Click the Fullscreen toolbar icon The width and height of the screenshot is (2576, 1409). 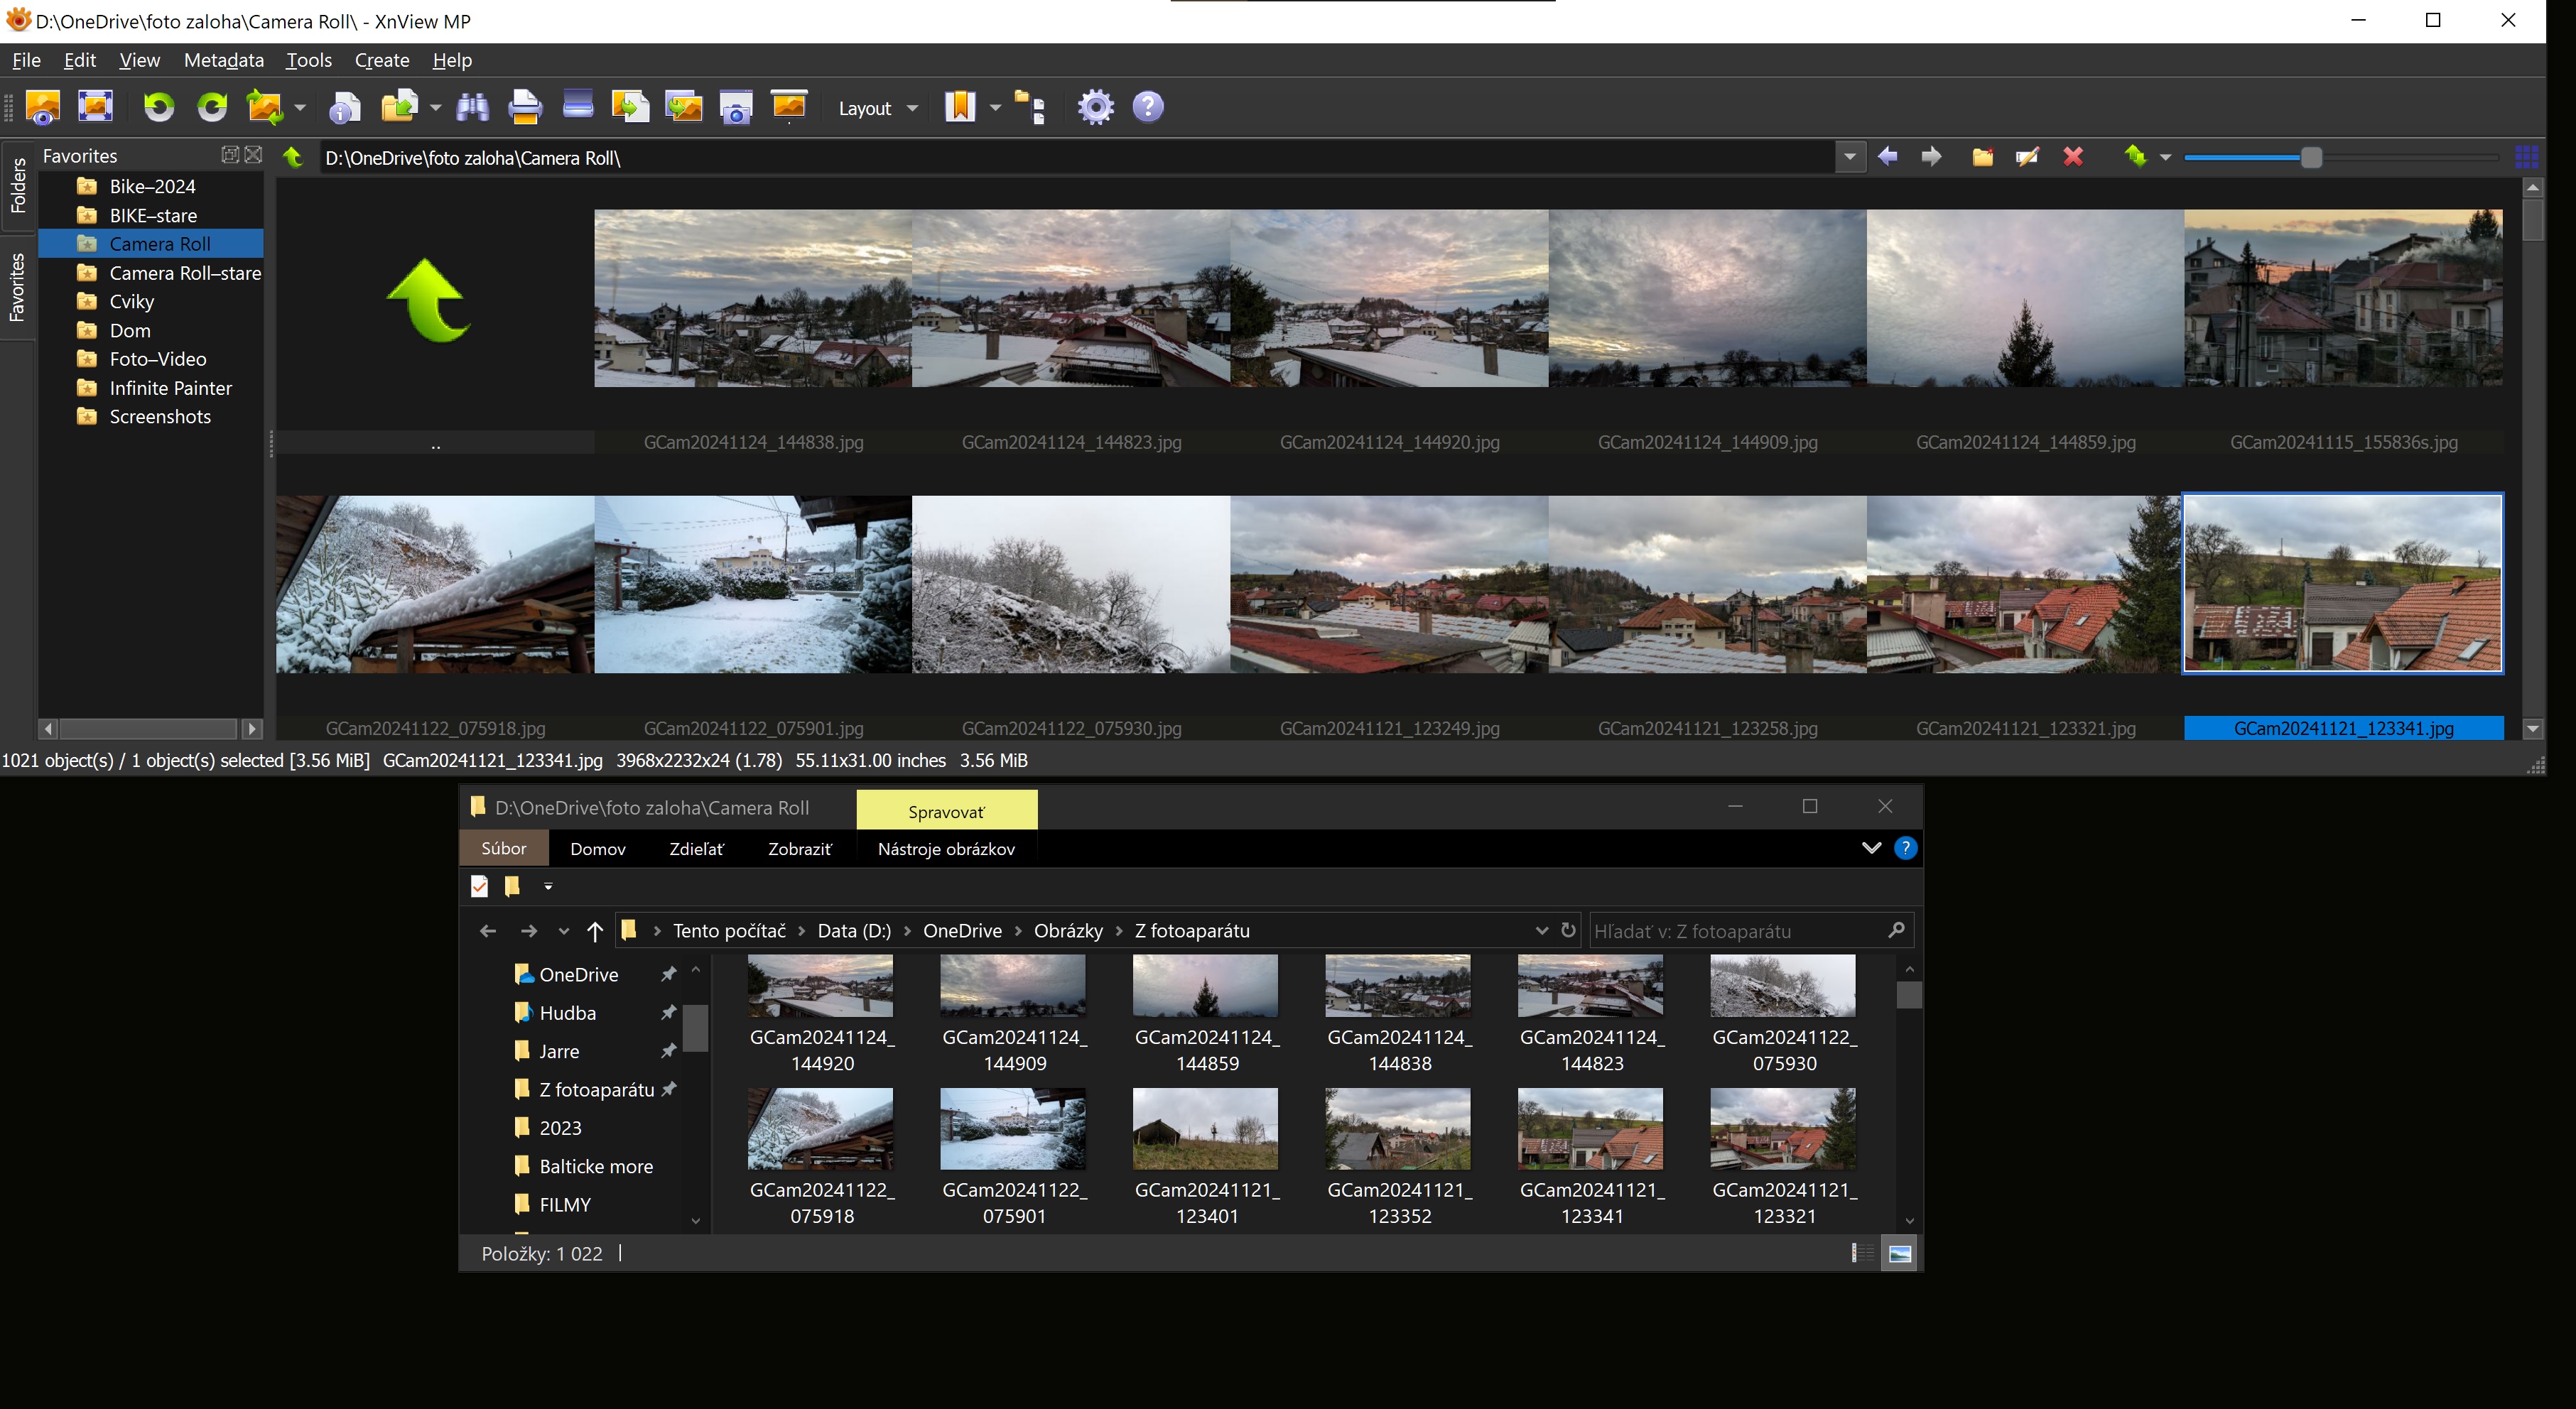point(95,107)
